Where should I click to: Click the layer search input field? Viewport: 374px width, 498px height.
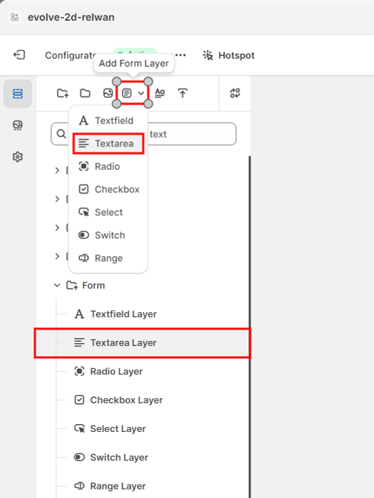click(144, 134)
